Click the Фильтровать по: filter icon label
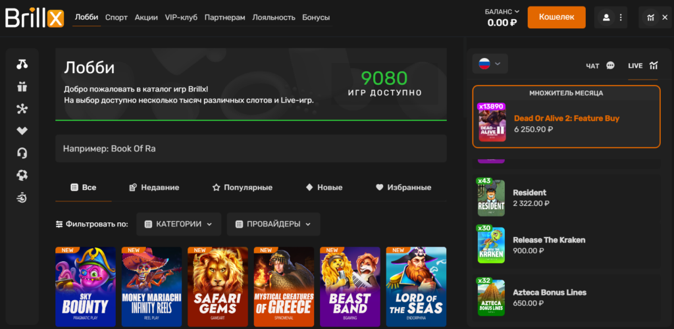 (x=92, y=224)
